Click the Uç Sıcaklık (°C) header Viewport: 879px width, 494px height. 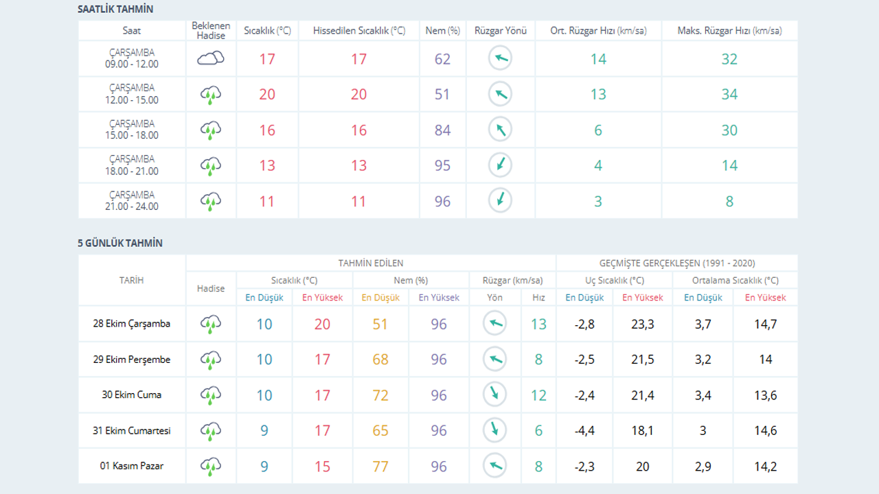click(x=615, y=280)
